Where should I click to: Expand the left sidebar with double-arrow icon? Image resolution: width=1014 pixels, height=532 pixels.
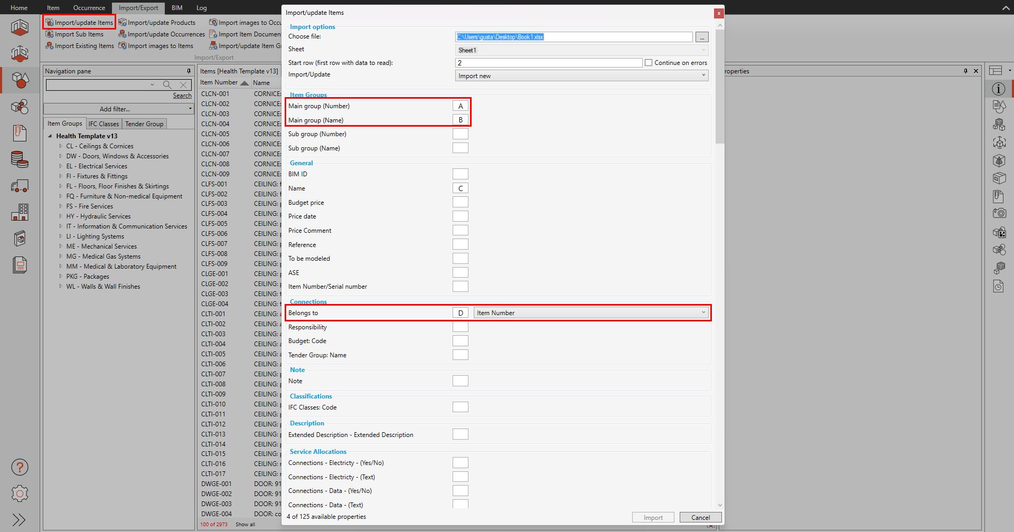19,520
